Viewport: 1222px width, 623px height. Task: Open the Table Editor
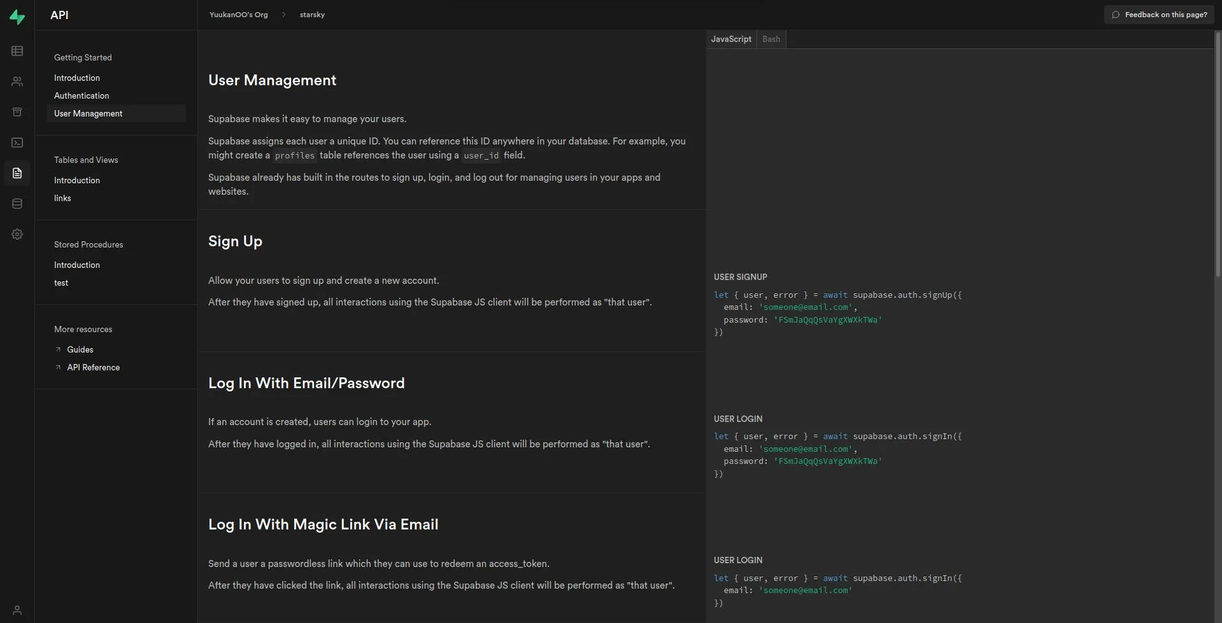point(17,51)
